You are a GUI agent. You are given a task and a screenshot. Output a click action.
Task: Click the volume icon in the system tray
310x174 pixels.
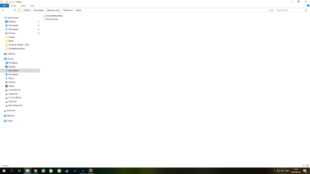pos(282,171)
